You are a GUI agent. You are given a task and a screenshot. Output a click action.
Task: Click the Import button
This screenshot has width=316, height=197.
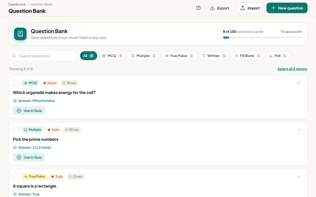250,8
